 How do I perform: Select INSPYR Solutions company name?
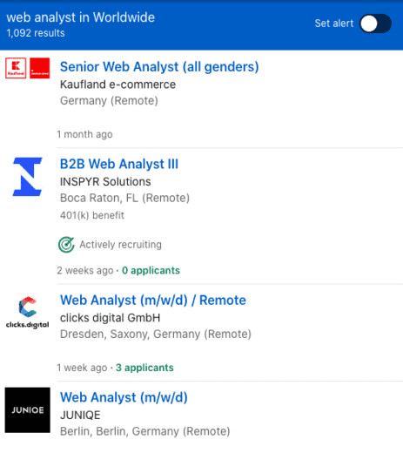pyautogui.click(x=105, y=182)
